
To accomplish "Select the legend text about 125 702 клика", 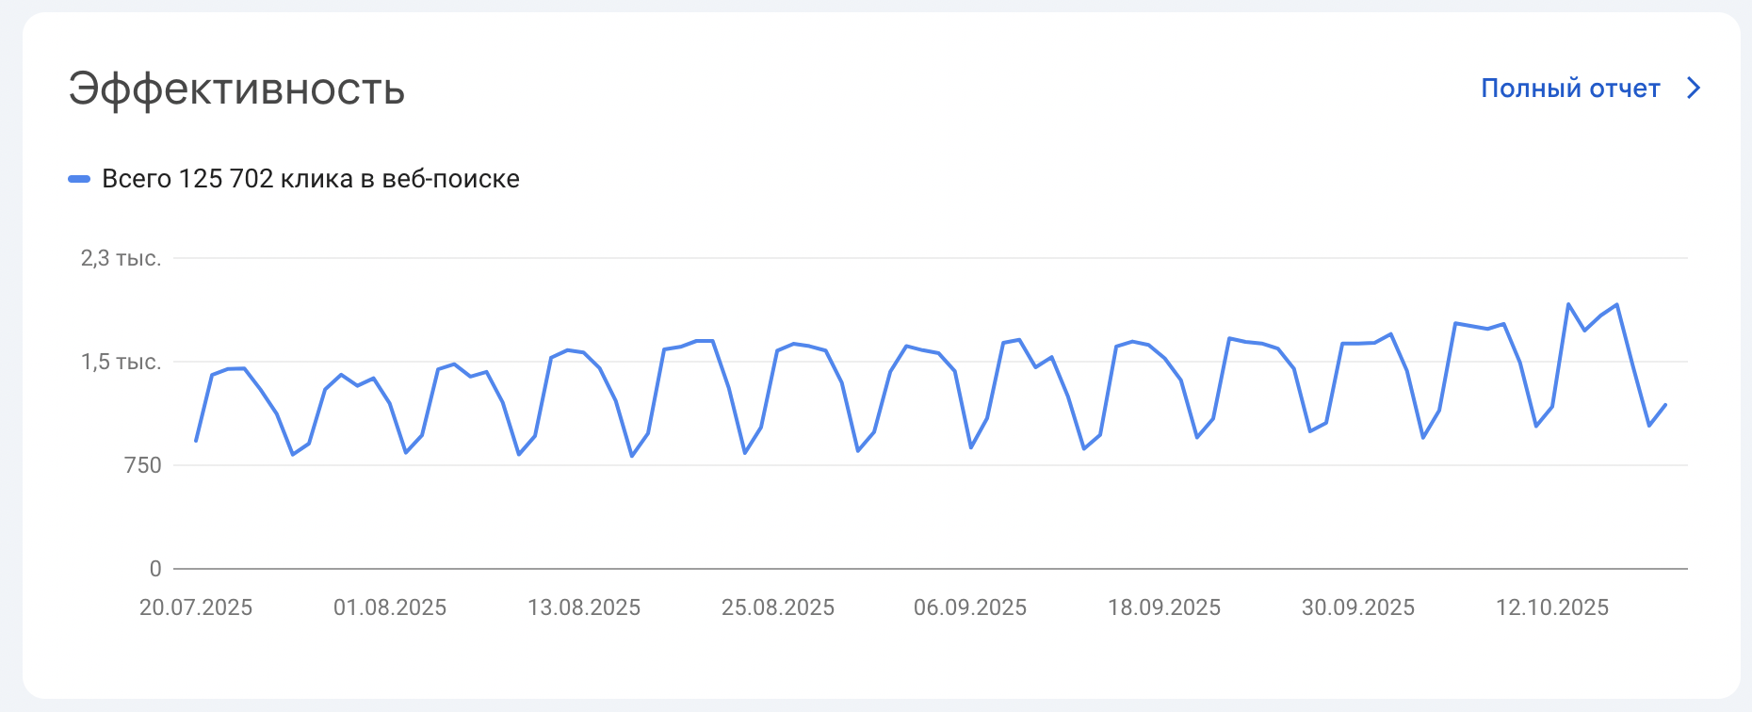I will (x=310, y=179).
